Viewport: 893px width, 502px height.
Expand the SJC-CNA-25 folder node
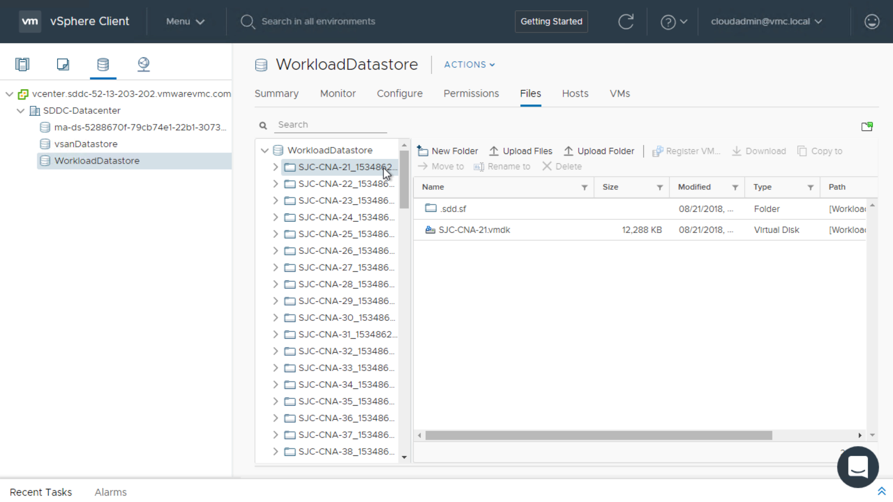(275, 234)
